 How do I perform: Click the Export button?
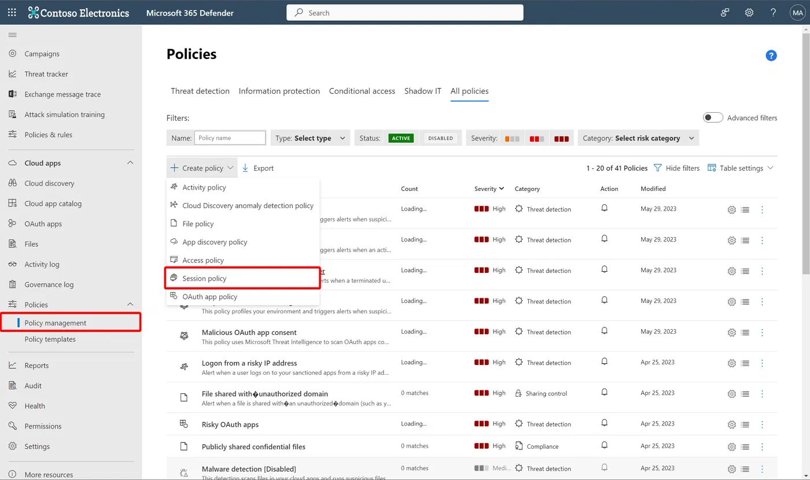click(x=257, y=168)
